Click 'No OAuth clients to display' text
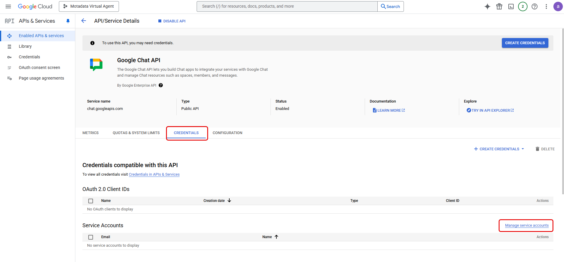 point(110,209)
